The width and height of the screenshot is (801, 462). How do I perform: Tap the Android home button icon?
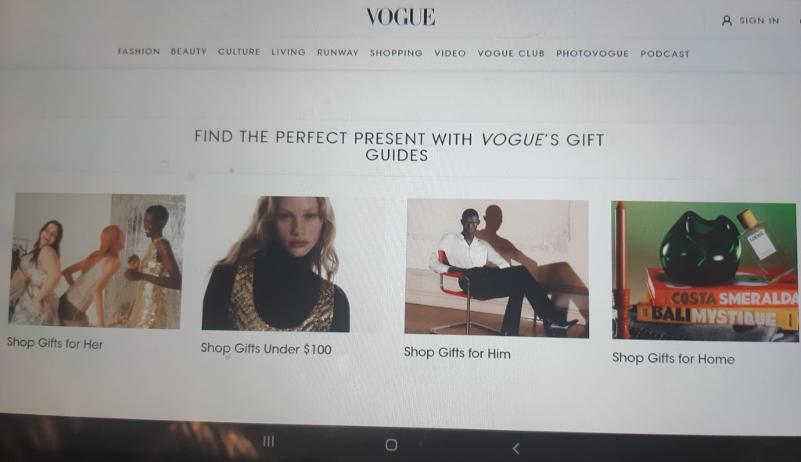point(391,445)
